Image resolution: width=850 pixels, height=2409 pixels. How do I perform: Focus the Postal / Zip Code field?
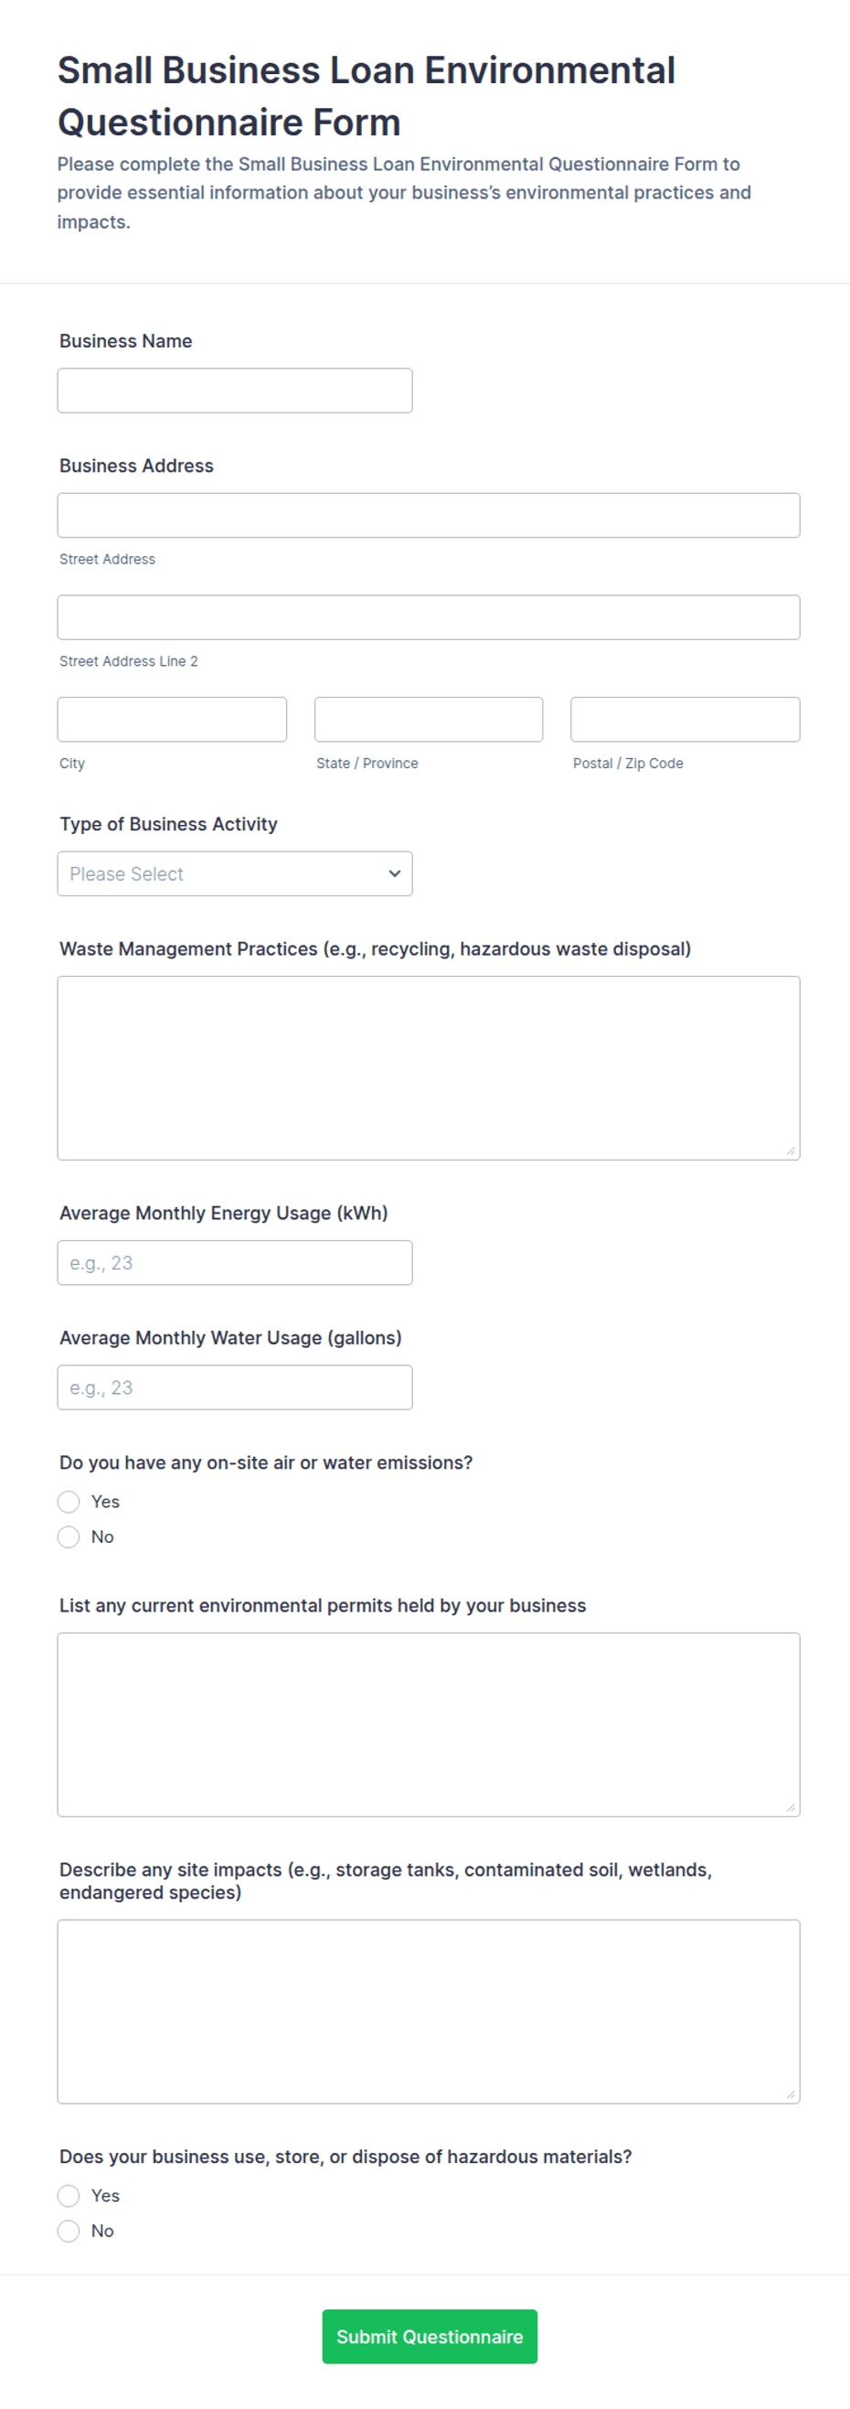pyautogui.click(x=685, y=719)
